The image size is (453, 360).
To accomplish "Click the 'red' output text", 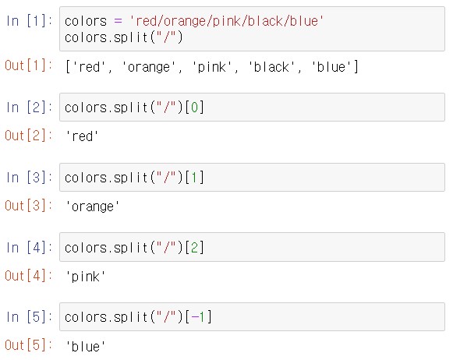I will click(x=82, y=136).
